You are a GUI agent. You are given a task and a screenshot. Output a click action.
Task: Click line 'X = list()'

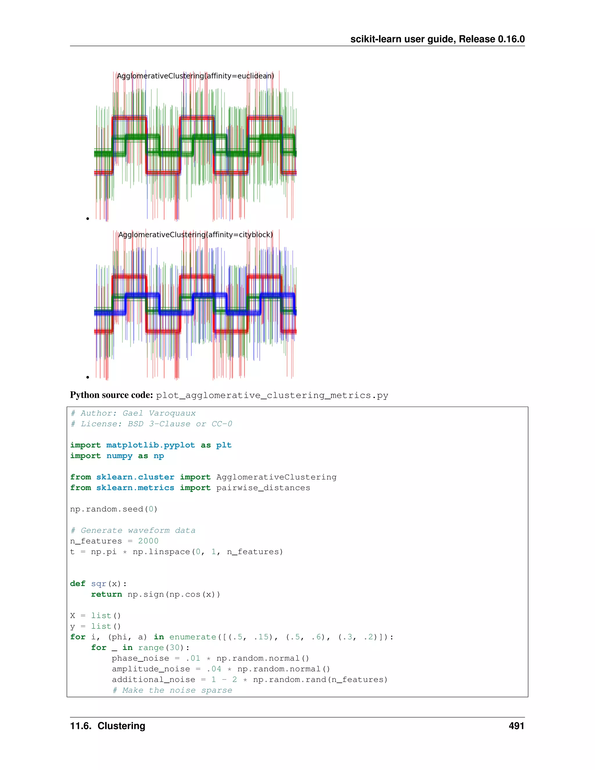point(96,616)
